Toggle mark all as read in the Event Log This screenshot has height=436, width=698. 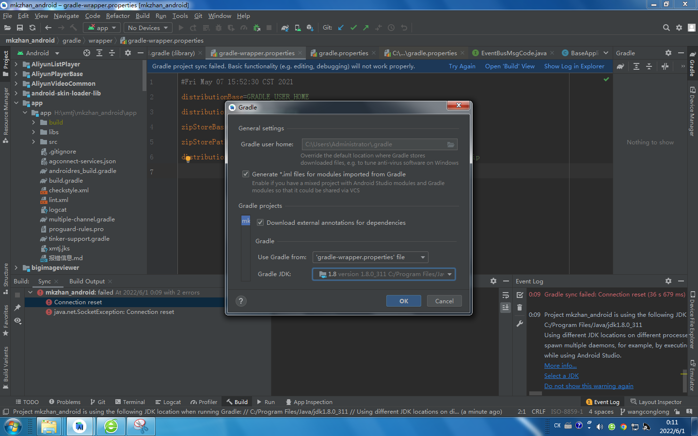520,295
